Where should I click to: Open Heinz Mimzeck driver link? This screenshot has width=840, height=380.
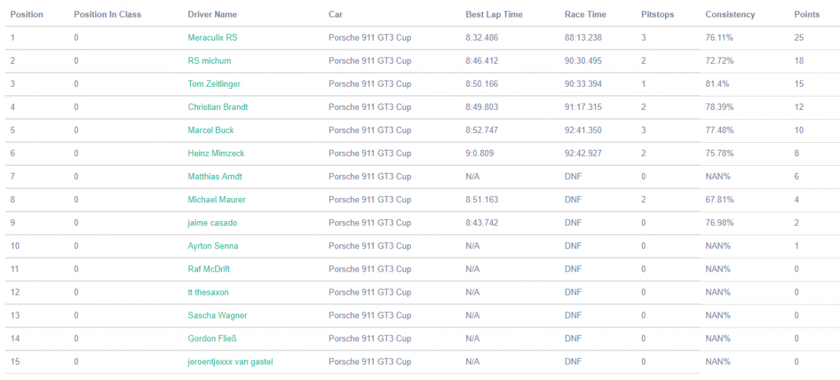[216, 153]
